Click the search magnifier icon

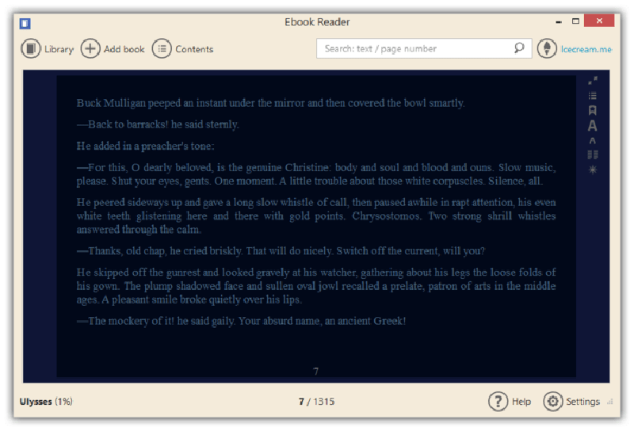coord(519,48)
